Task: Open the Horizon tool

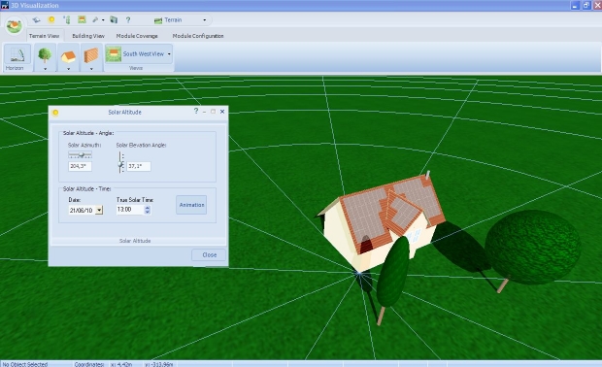Action: tap(17, 57)
